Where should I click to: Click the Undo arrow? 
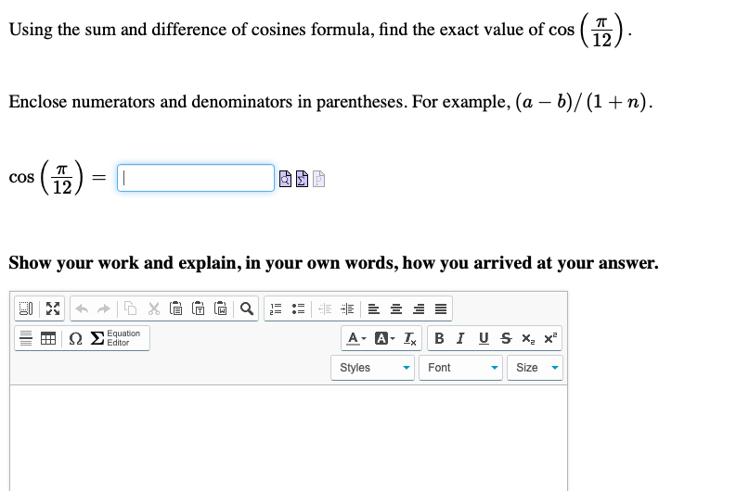83,308
